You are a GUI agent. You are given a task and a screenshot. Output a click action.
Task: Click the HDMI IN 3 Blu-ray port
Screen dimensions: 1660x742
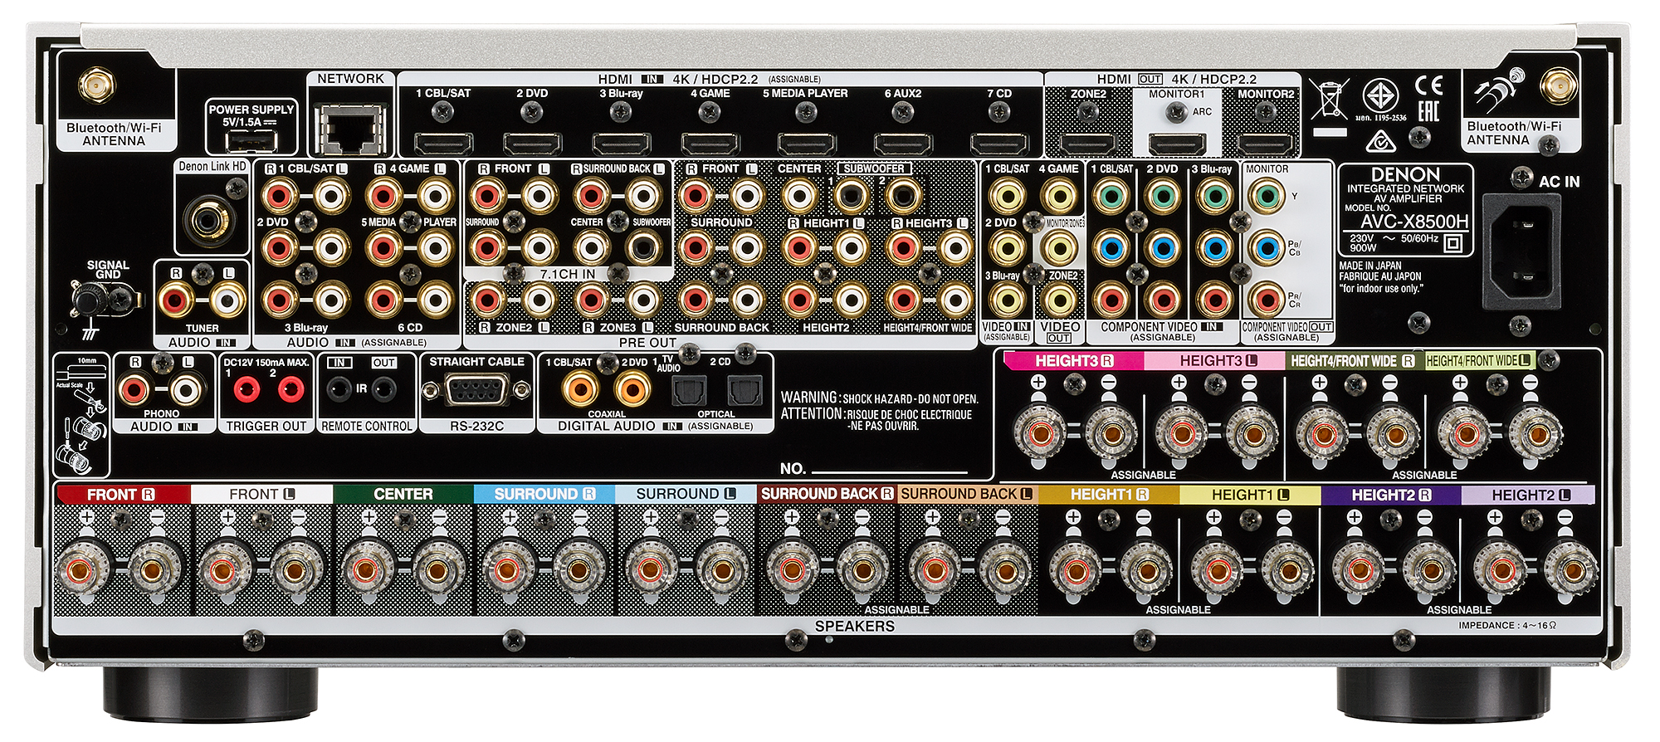point(622,144)
